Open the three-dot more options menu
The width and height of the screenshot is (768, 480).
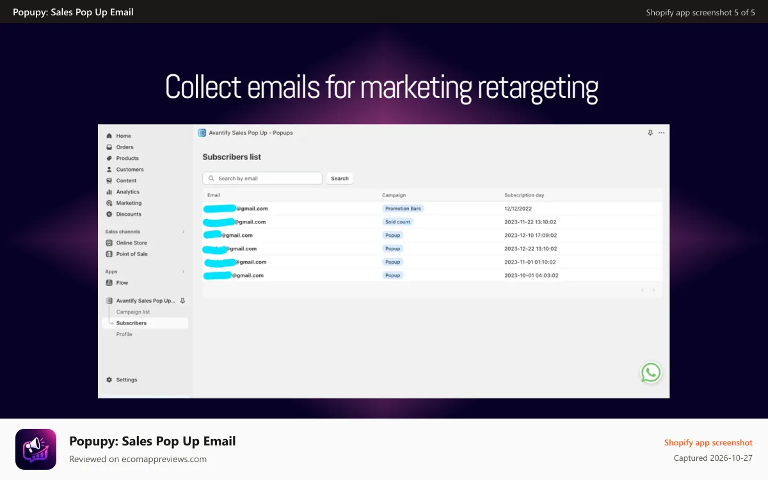point(662,133)
